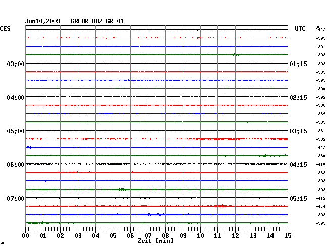Click minute '02' on the time axis

pos(60,236)
